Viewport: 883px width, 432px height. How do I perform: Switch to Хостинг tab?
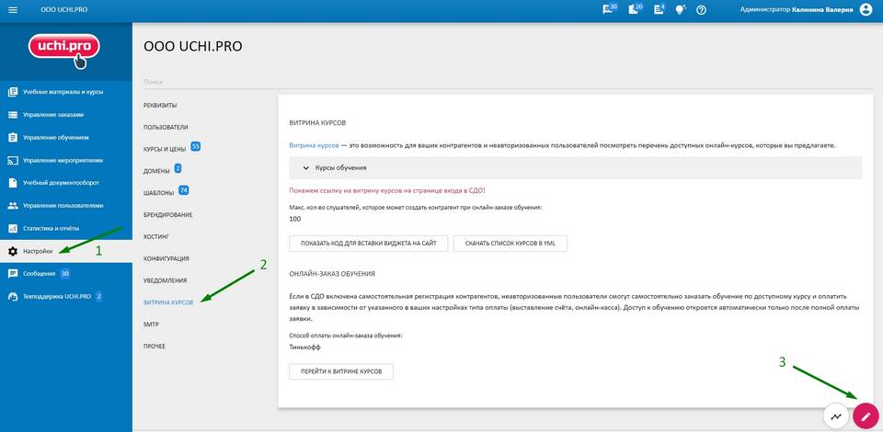156,237
